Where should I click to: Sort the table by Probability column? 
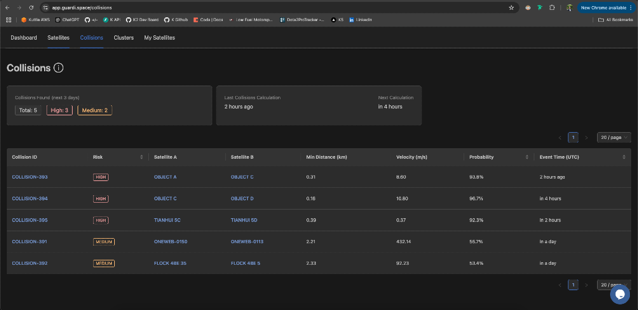[527, 157]
